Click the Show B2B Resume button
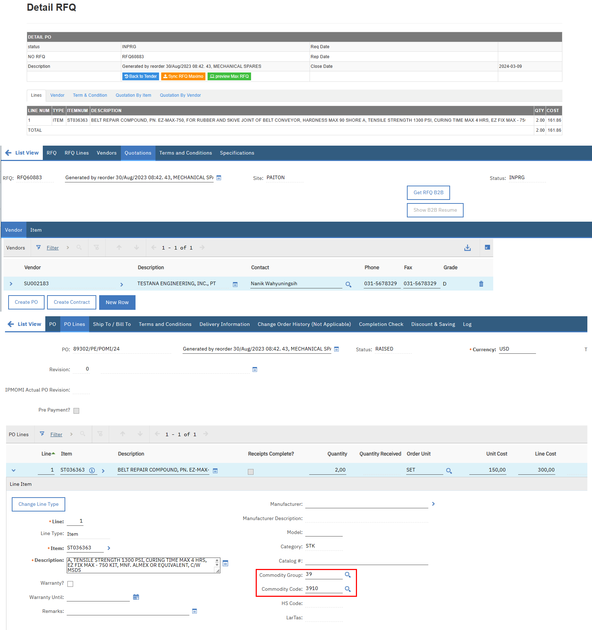The height and width of the screenshot is (630, 592). point(435,210)
